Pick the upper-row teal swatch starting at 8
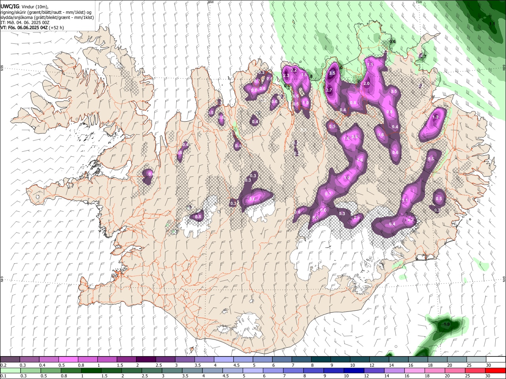This screenshot has height=379, width=506. 320,360
